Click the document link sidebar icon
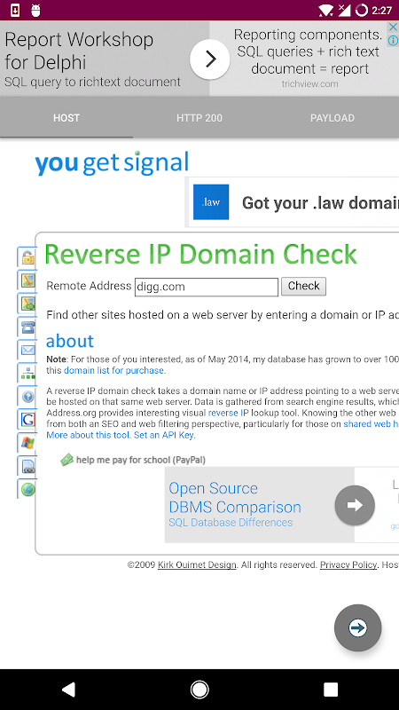 pyautogui.click(x=27, y=467)
